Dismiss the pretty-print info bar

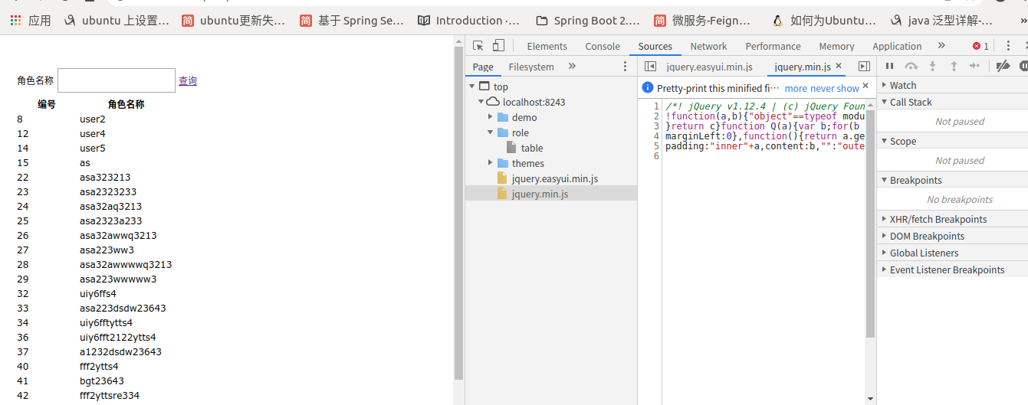[866, 87]
